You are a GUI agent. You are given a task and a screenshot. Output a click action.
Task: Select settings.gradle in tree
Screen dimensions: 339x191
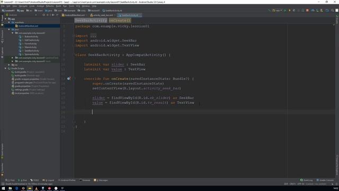pyautogui.click(x=28, y=90)
